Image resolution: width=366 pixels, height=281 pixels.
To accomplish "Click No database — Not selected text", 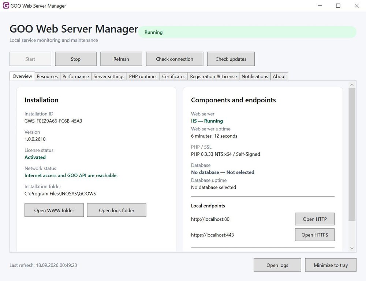I will (223, 172).
